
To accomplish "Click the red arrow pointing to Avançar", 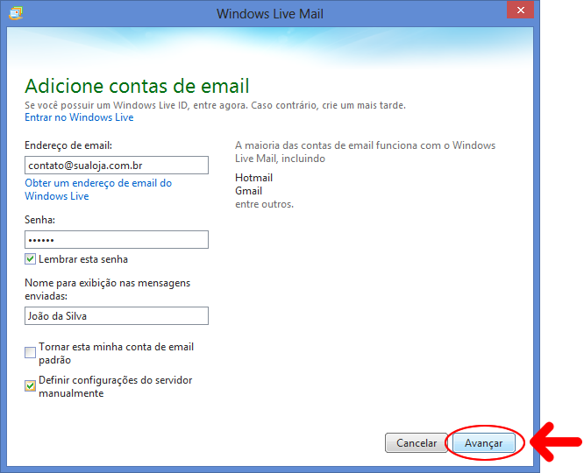I will click(x=556, y=442).
